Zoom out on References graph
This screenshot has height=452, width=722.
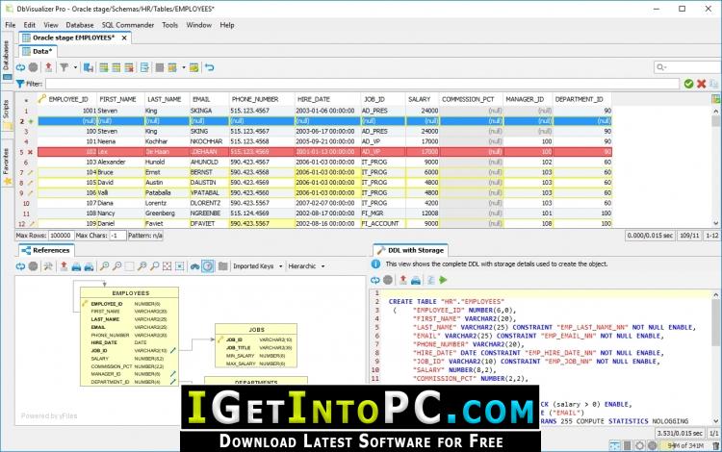[x=116, y=266]
